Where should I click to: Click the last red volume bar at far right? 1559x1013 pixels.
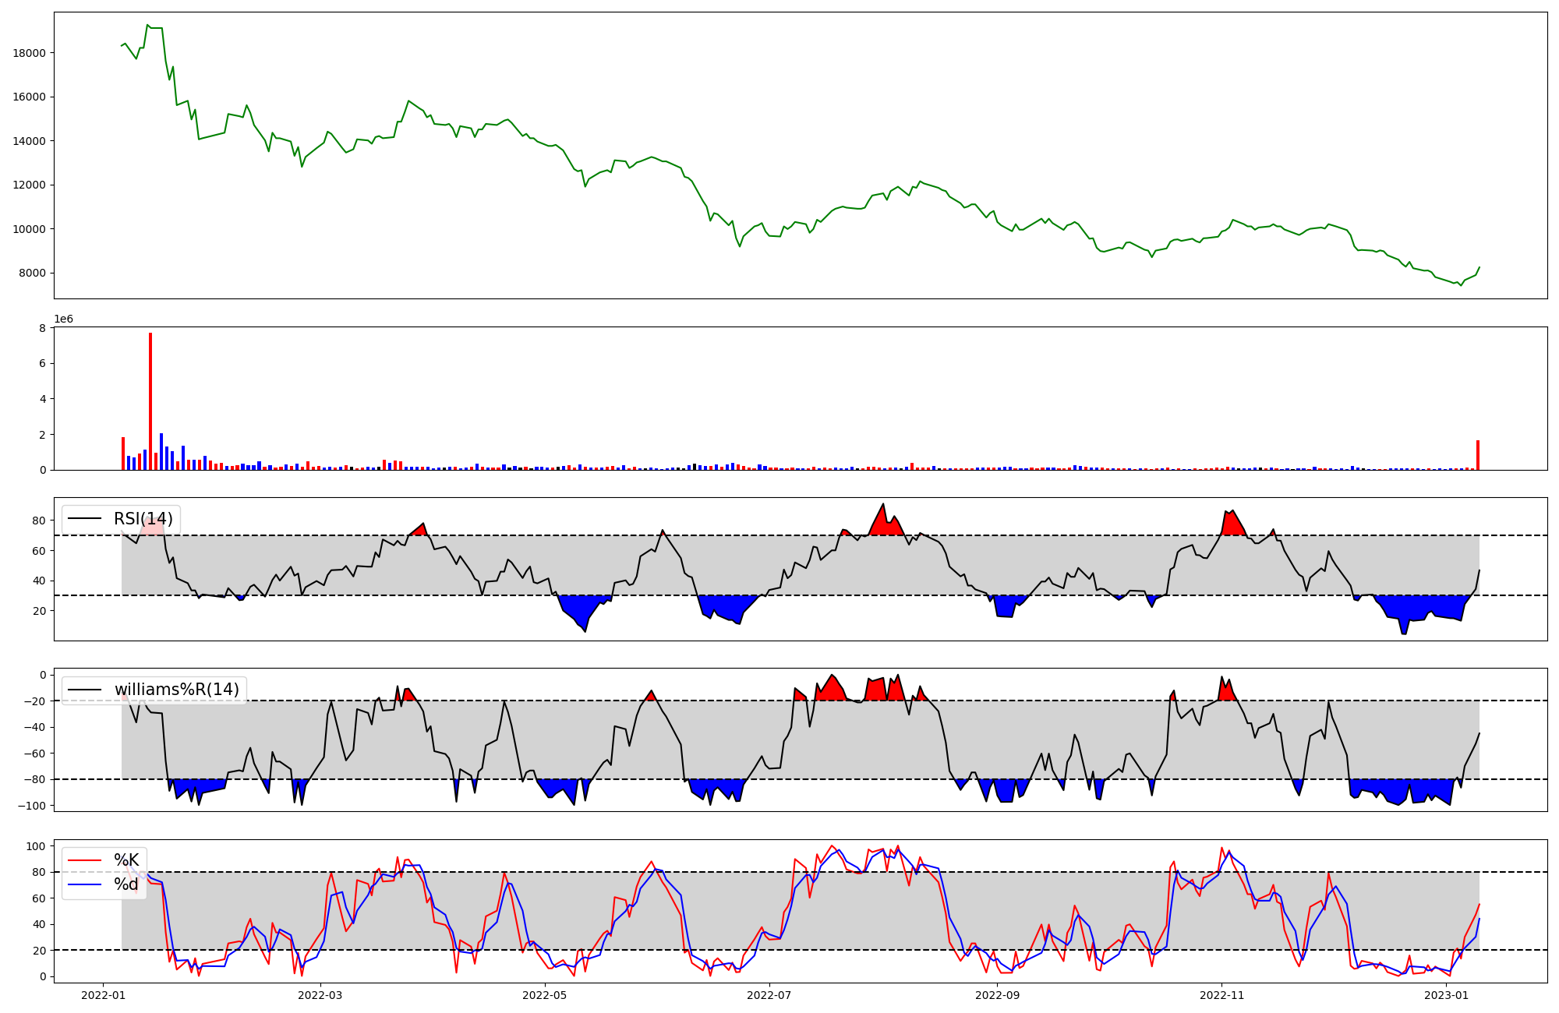click(1477, 456)
